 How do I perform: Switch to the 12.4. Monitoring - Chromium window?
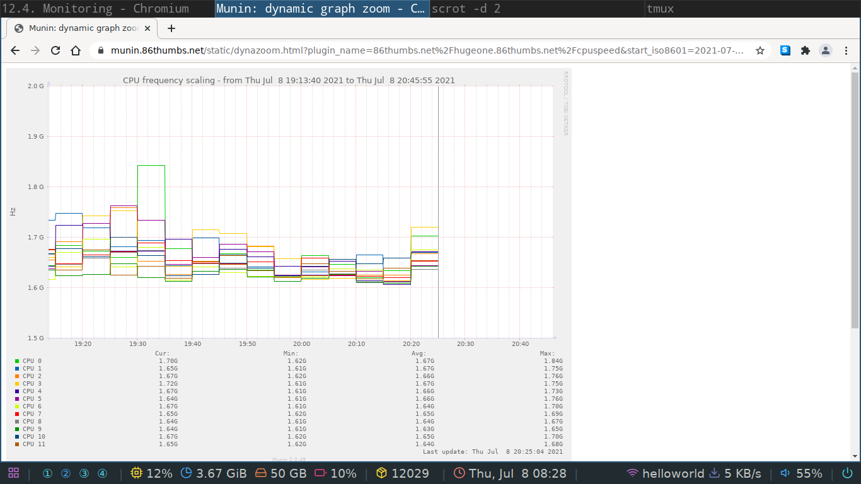click(107, 9)
